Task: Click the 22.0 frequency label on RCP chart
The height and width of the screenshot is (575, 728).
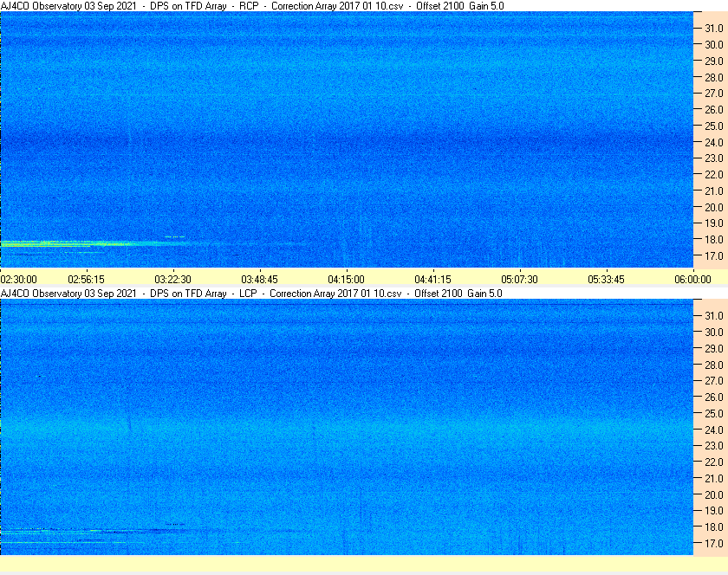Action: 714,175
